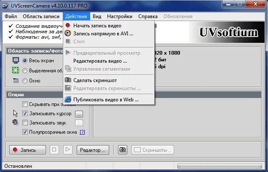Enable Записывать звук checkbox
The width and height of the screenshot is (268, 172).
25,123
